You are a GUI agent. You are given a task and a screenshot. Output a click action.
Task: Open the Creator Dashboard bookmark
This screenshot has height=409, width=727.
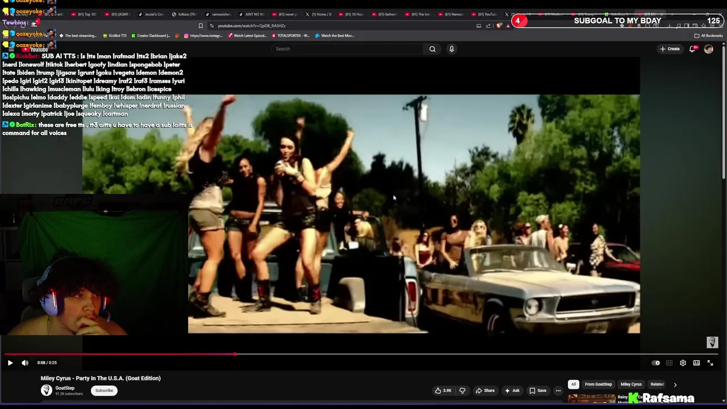pos(151,36)
